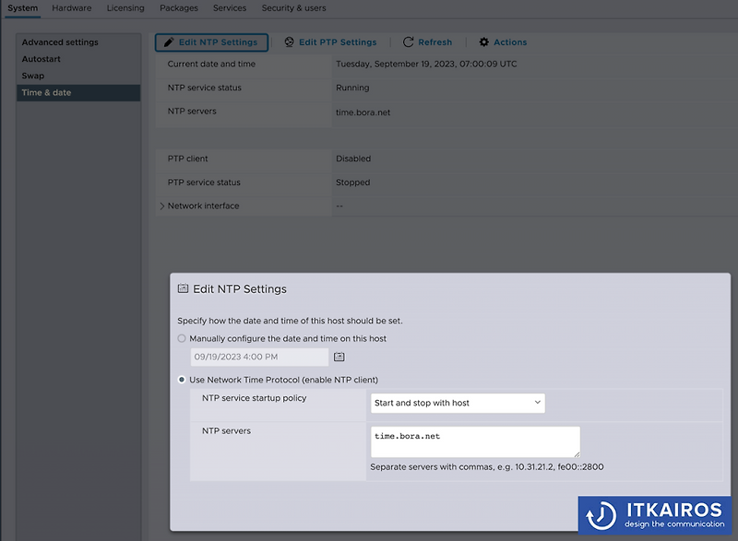This screenshot has height=541, width=738.
Task: Expand the Network interface row
Action: pos(162,206)
